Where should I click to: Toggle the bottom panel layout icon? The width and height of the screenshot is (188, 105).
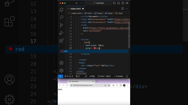tap(119, 3)
